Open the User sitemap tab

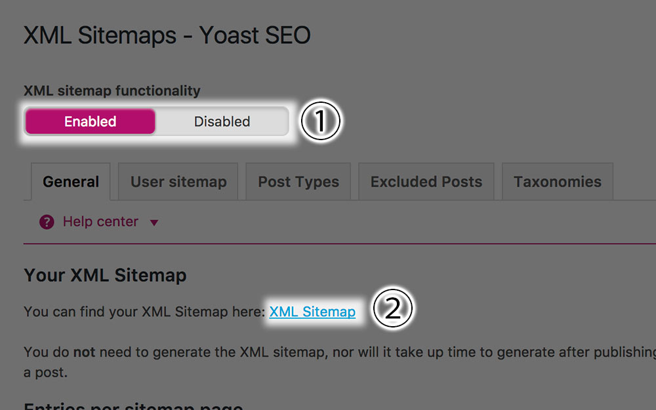(x=178, y=181)
